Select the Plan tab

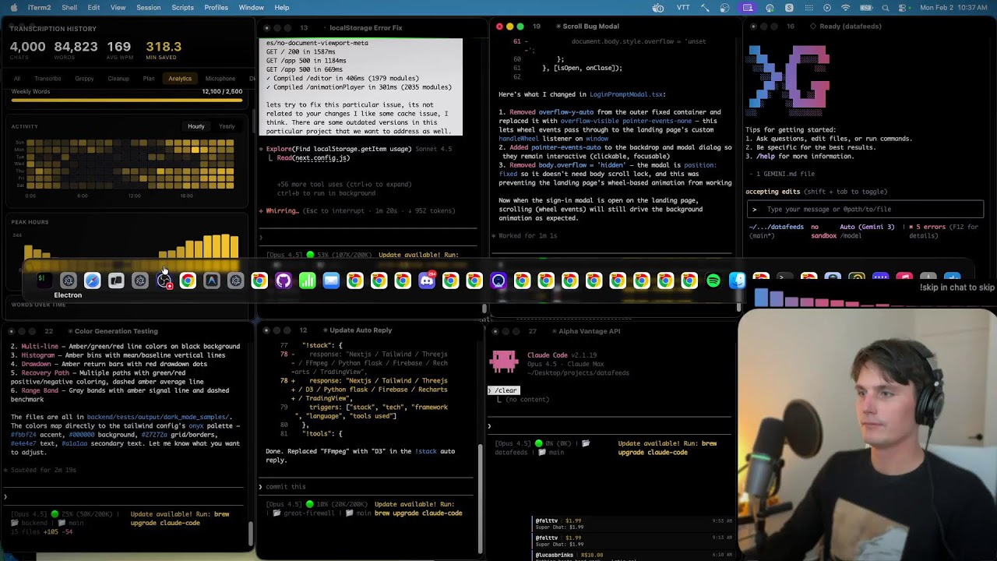[148, 79]
